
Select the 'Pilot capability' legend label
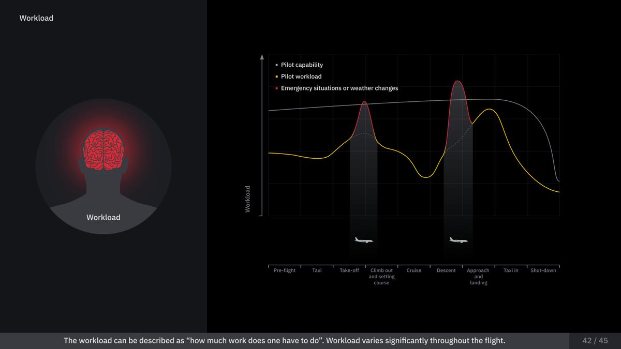click(x=302, y=65)
